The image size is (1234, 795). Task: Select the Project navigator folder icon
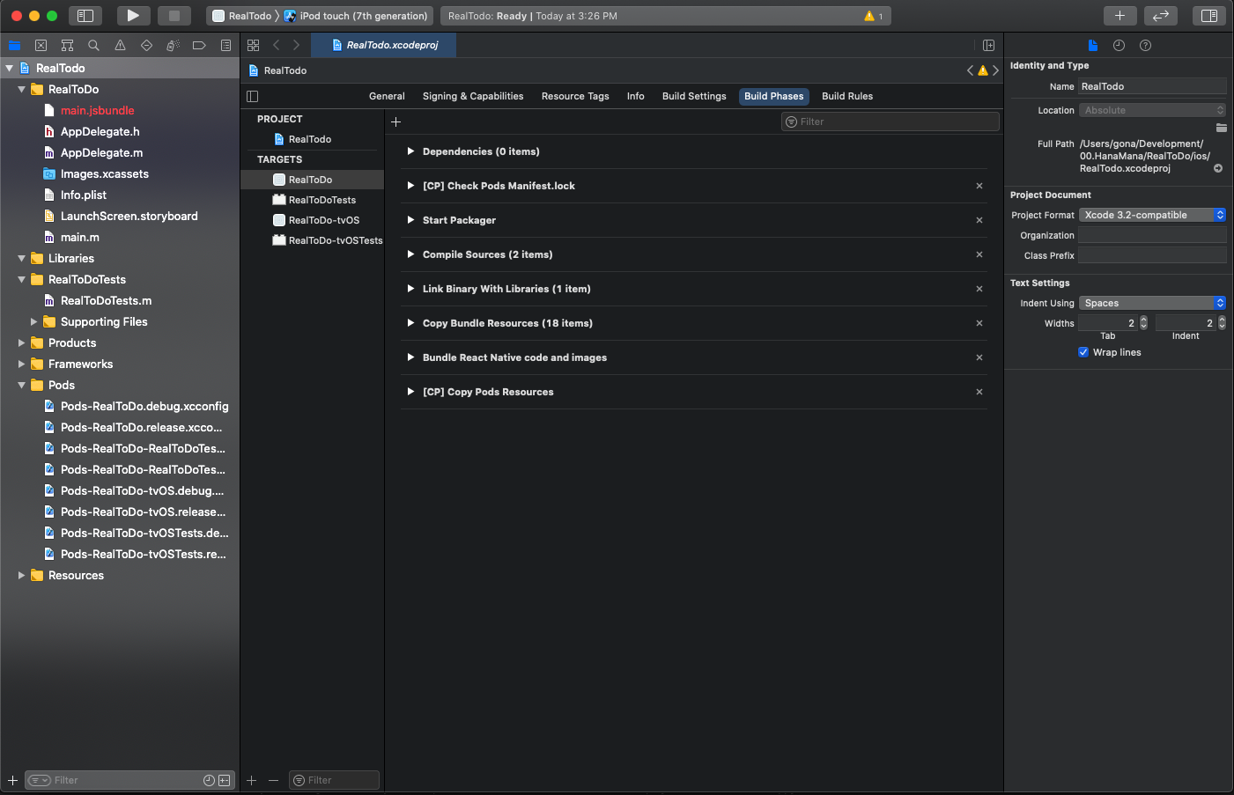click(14, 45)
